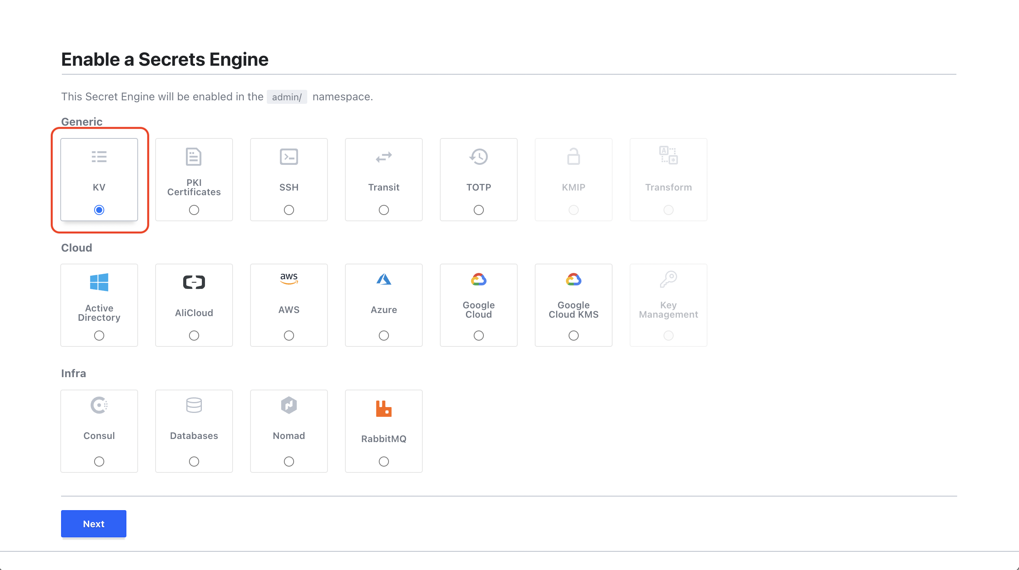This screenshot has height=570, width=1019.
Task: Click the 'PKI Certificates' label text
Action: (194, 187)
